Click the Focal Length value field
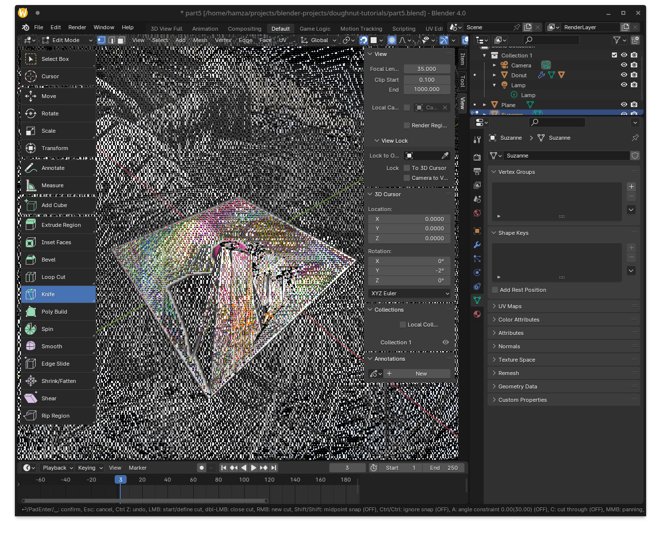This screenshot has width=661, height=547. pos(427,69)
